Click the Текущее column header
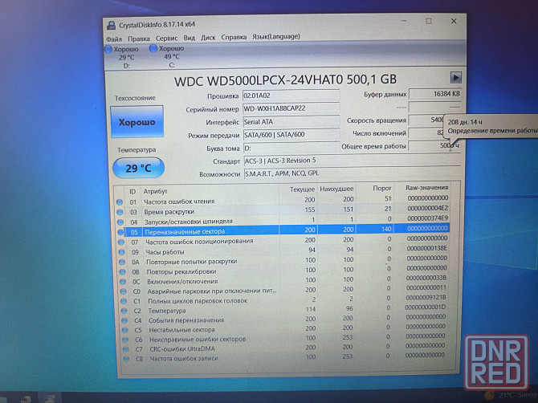 pyautogui.click(x=302, y=189)
